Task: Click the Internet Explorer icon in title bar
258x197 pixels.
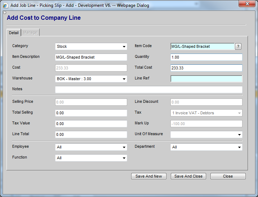Action: coord(5,5)
